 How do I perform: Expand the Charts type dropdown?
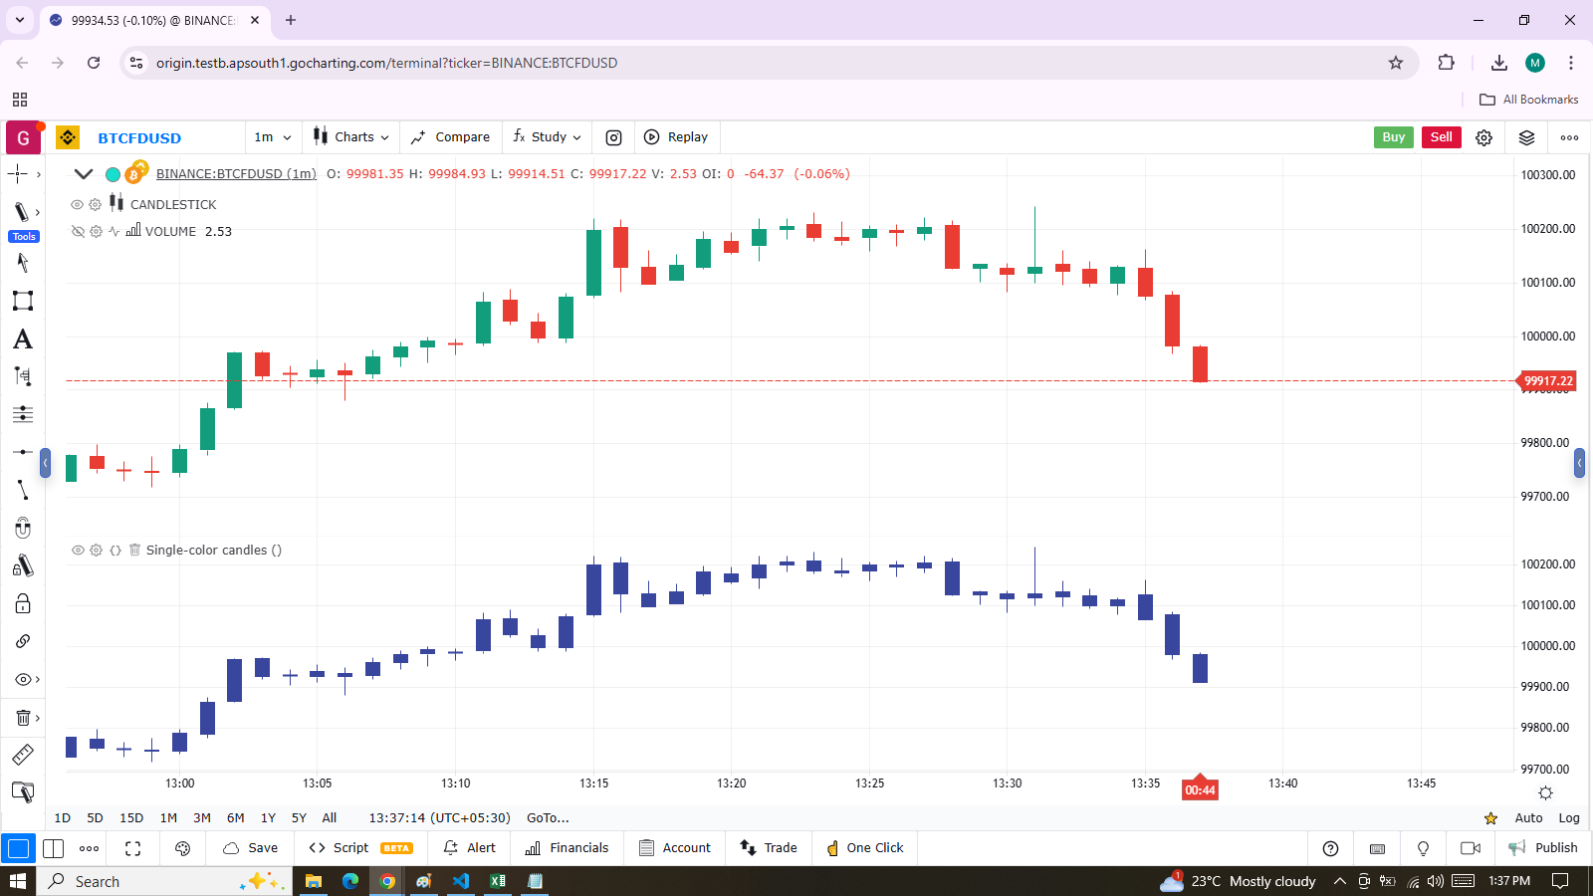click(351, 137)
